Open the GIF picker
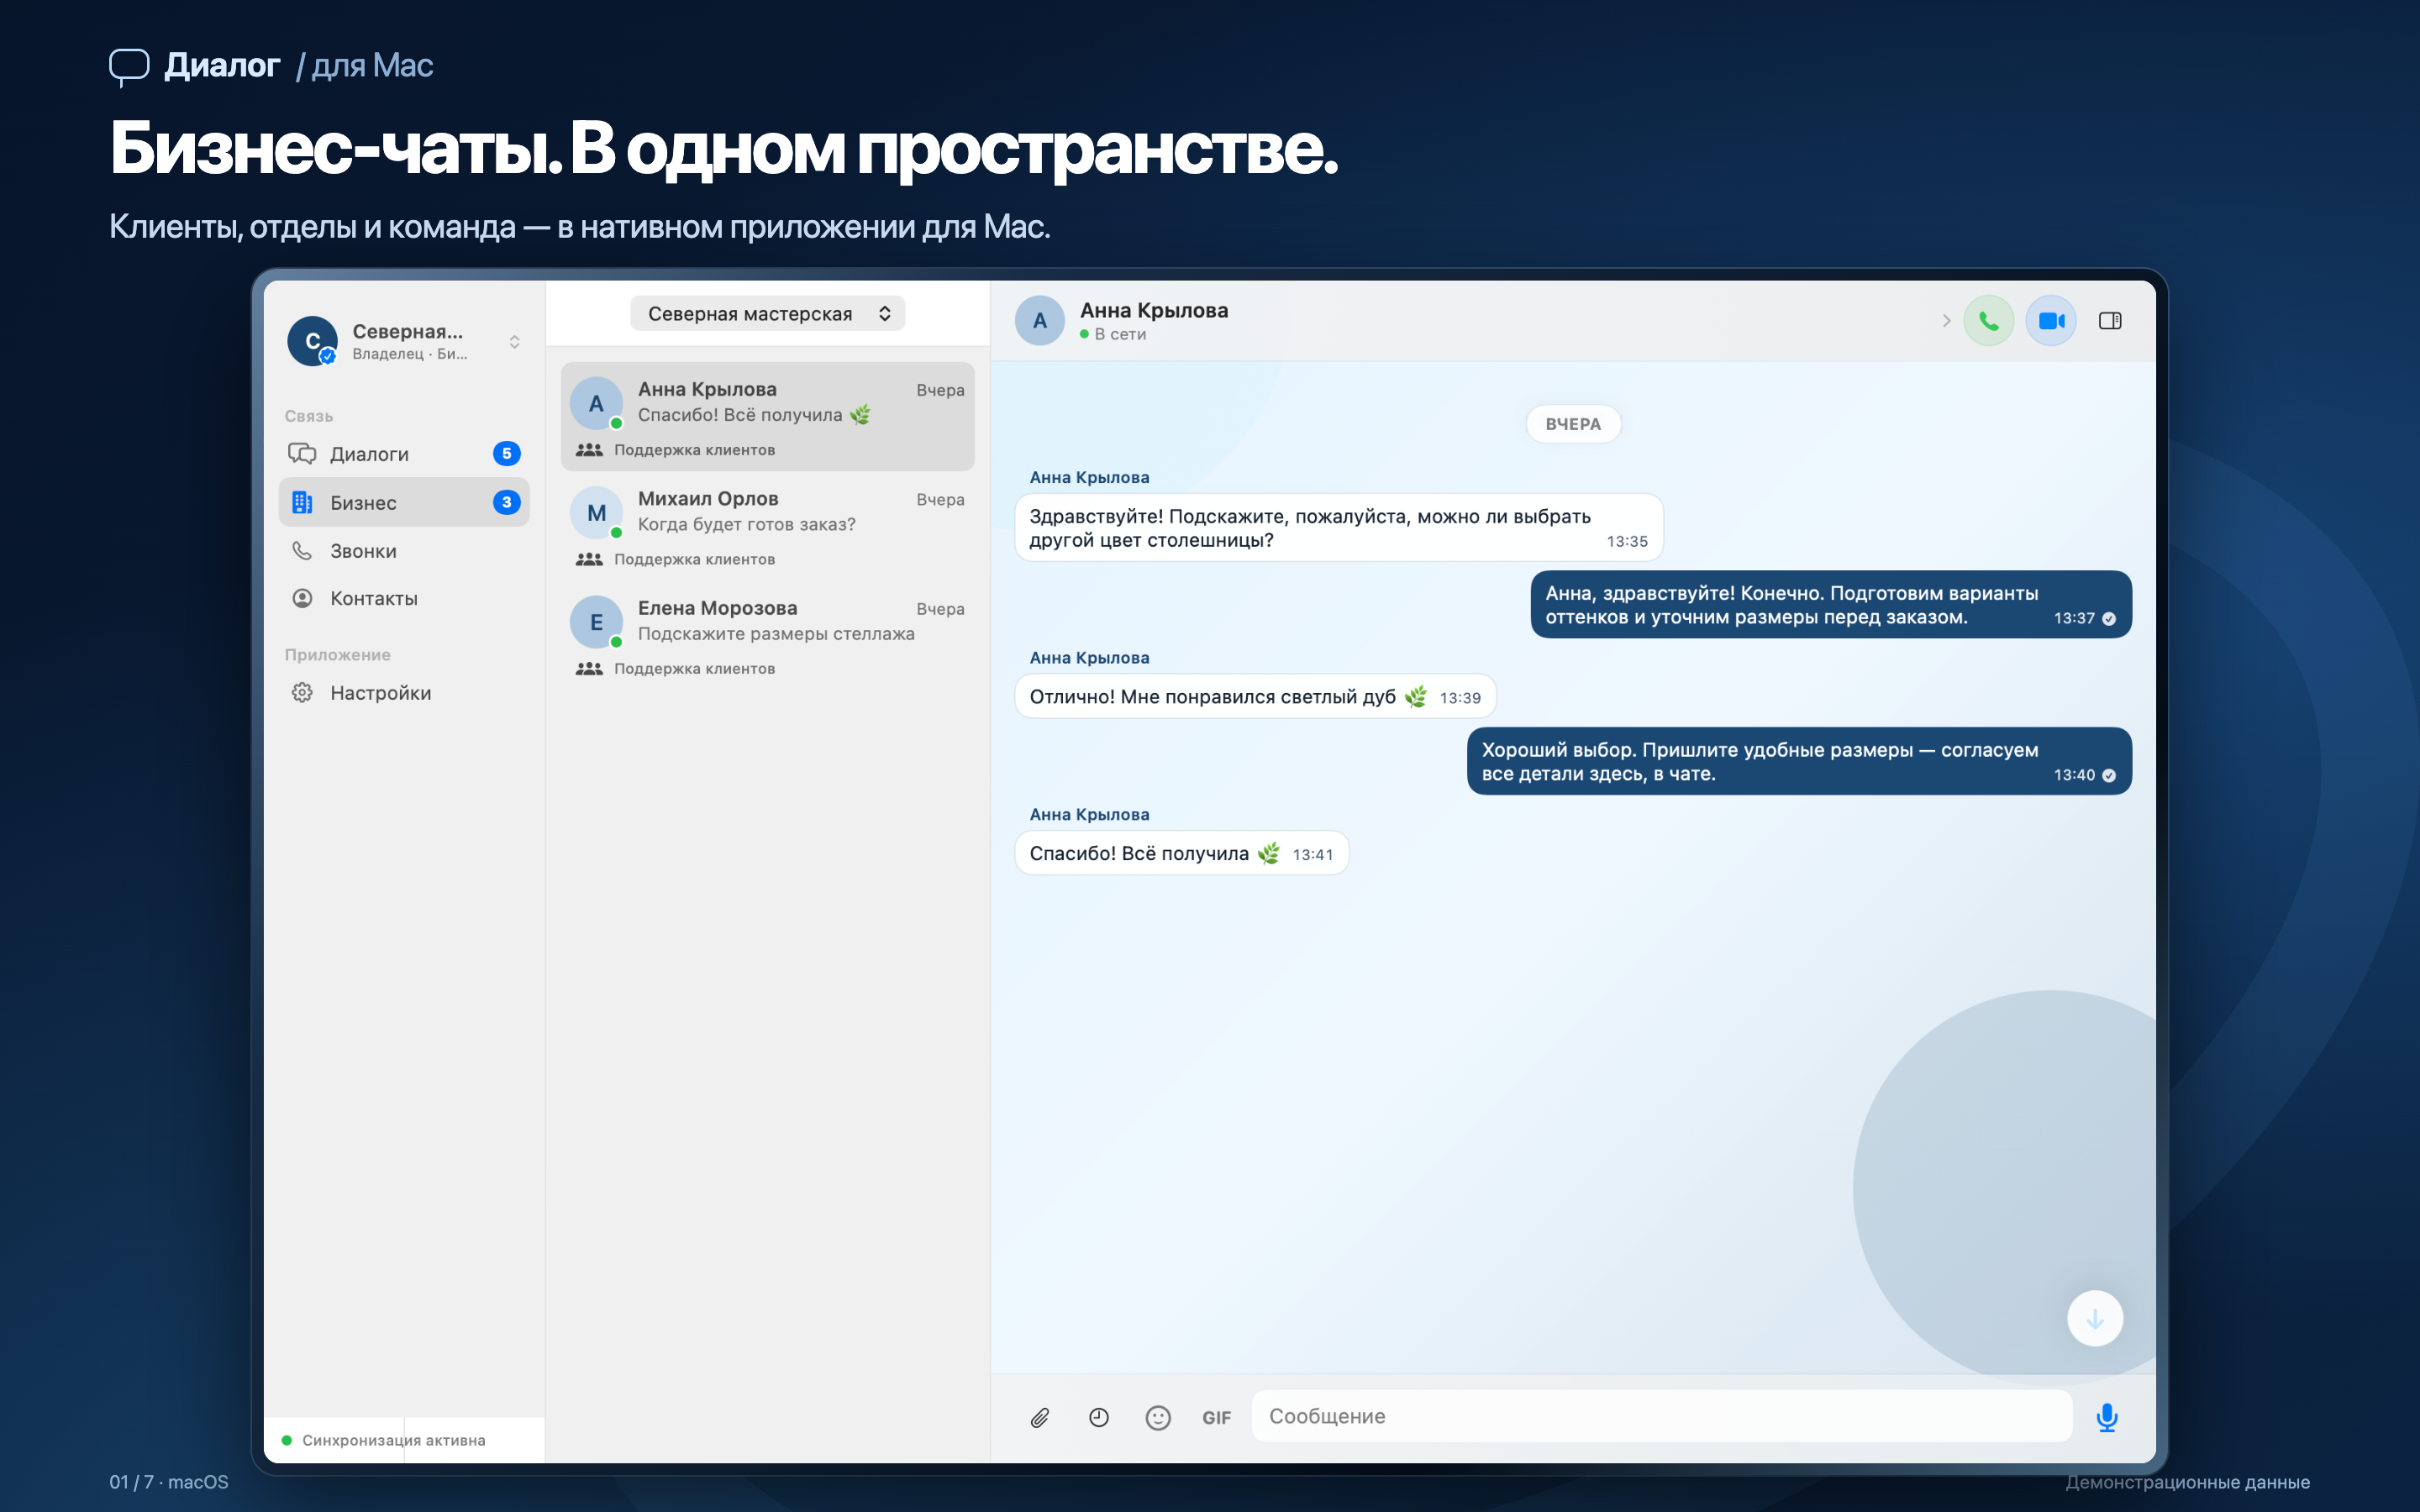This screenshot has height=1512, width=2420. [x=1217, y=1417]
